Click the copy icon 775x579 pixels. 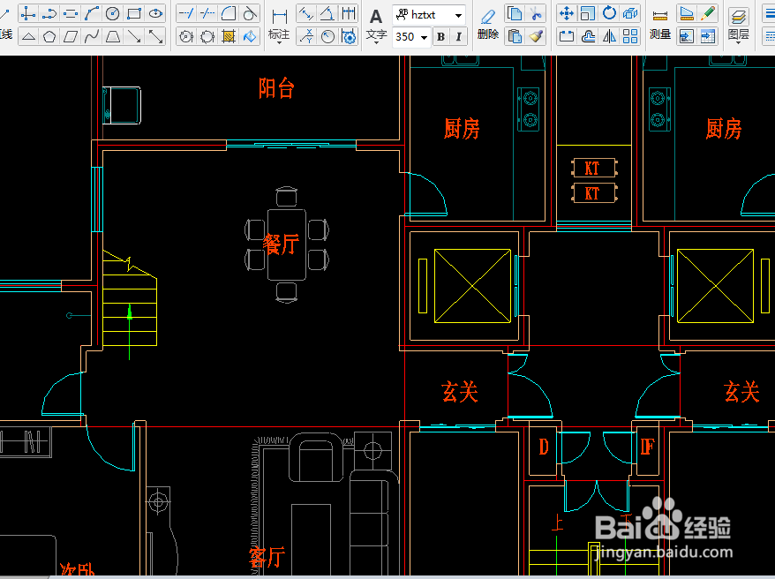pos(515,13)
